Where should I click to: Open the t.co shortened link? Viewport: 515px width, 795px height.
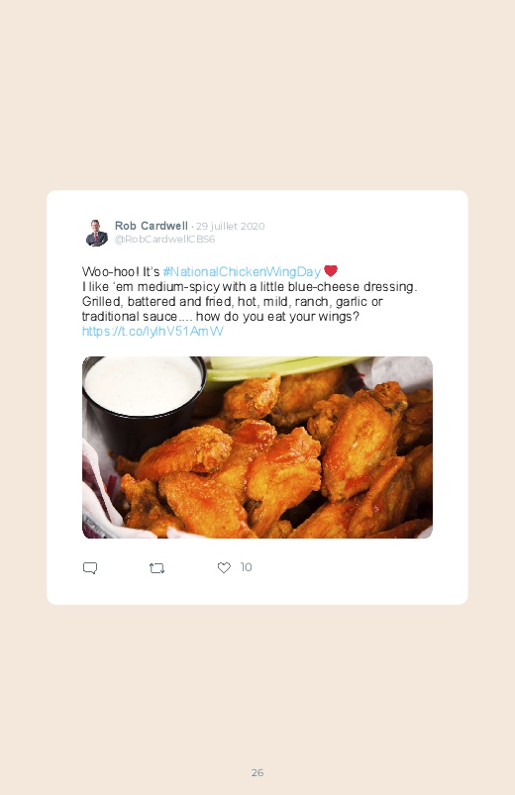(153, 331)
